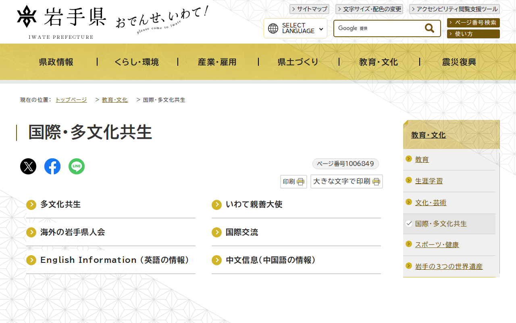Click arrow icon beside 多文化共生
This screenshot has height=323, width=516.
(x=31, y=205)
